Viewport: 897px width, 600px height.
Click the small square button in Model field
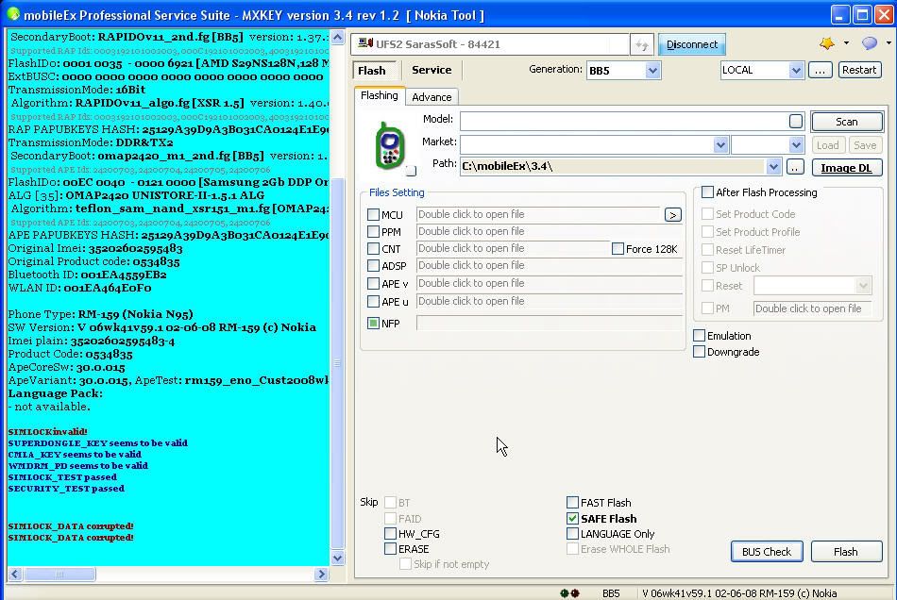click(x=796, y=121)
